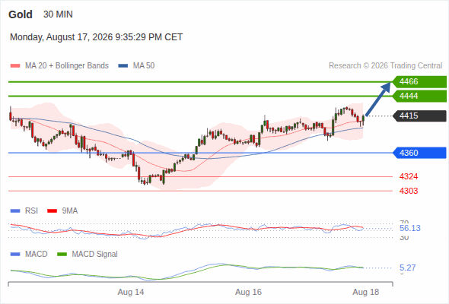Click the RSI legend label
Screen dimensions: 449x304
[31, 211]
